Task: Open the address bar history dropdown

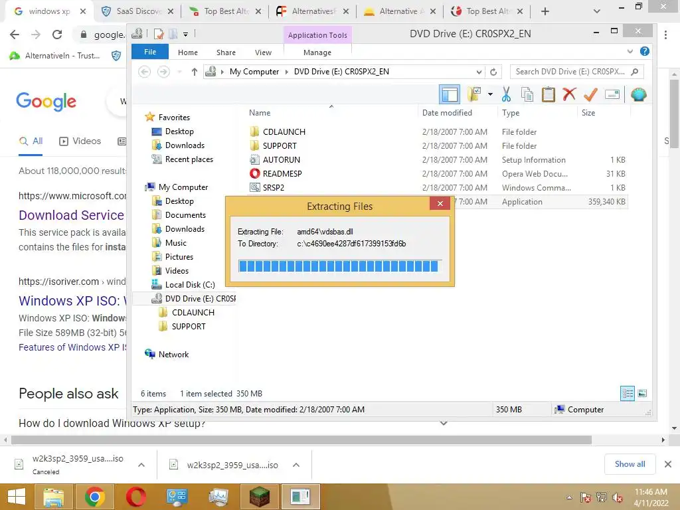Action: [x=479, y=72]
